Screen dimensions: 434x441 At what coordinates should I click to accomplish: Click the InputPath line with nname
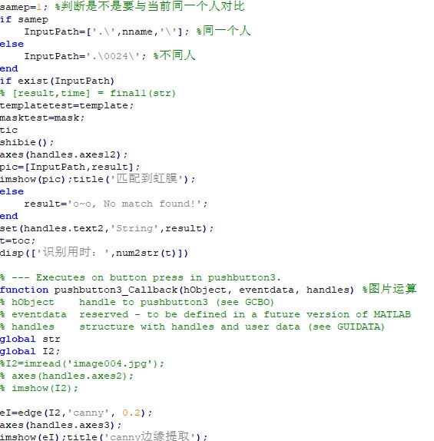coord(137,31)
